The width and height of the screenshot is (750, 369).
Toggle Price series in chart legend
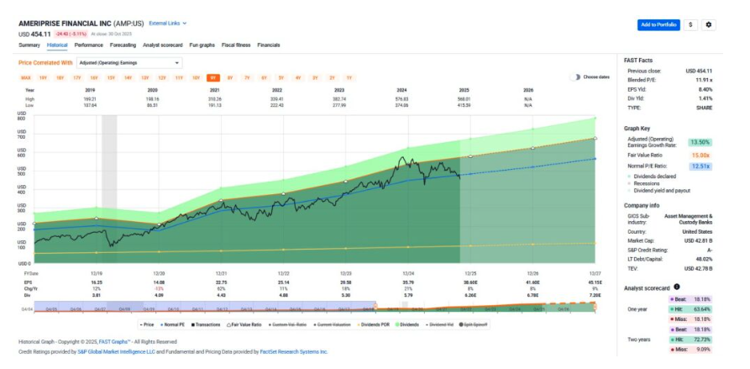click(147, 324)
